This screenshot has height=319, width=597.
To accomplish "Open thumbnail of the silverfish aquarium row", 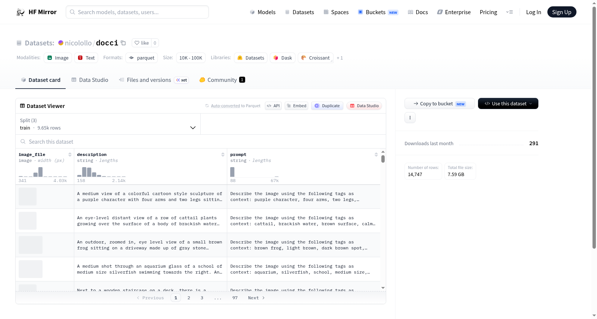I will point(31,269).
